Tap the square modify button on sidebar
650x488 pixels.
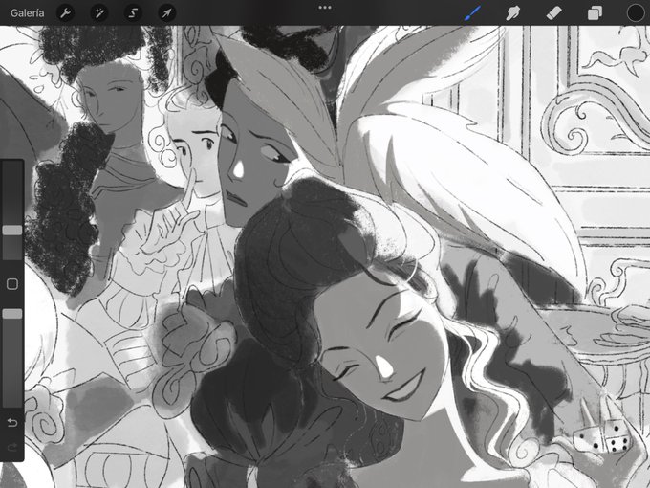[x=12, y=284]
